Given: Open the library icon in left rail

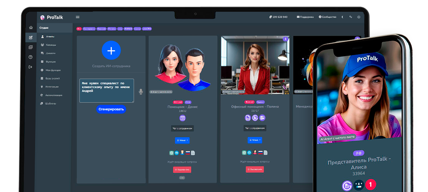Looking at the screenshot, I should click(31, 47).
